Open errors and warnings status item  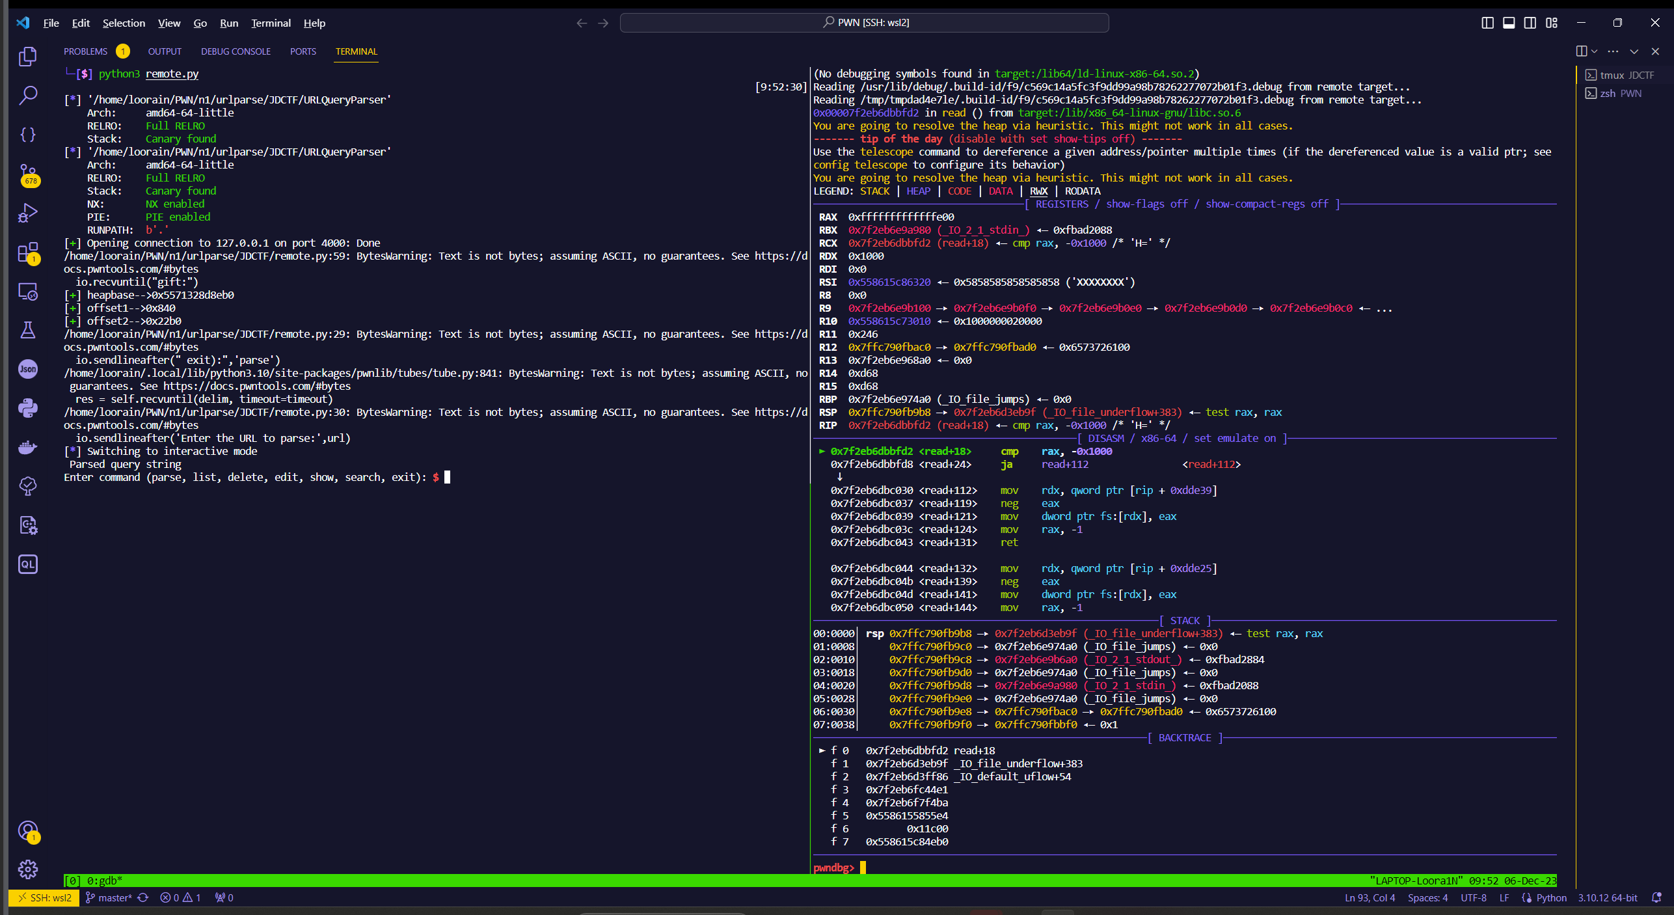click(180, 897)
